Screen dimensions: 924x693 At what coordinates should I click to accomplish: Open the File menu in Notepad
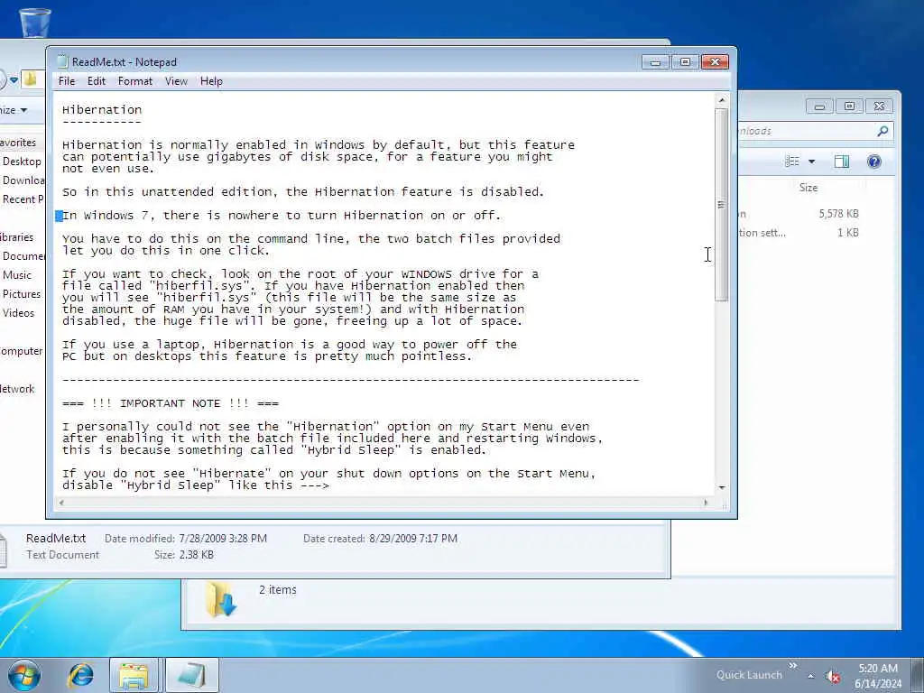[x=67, y=81]
